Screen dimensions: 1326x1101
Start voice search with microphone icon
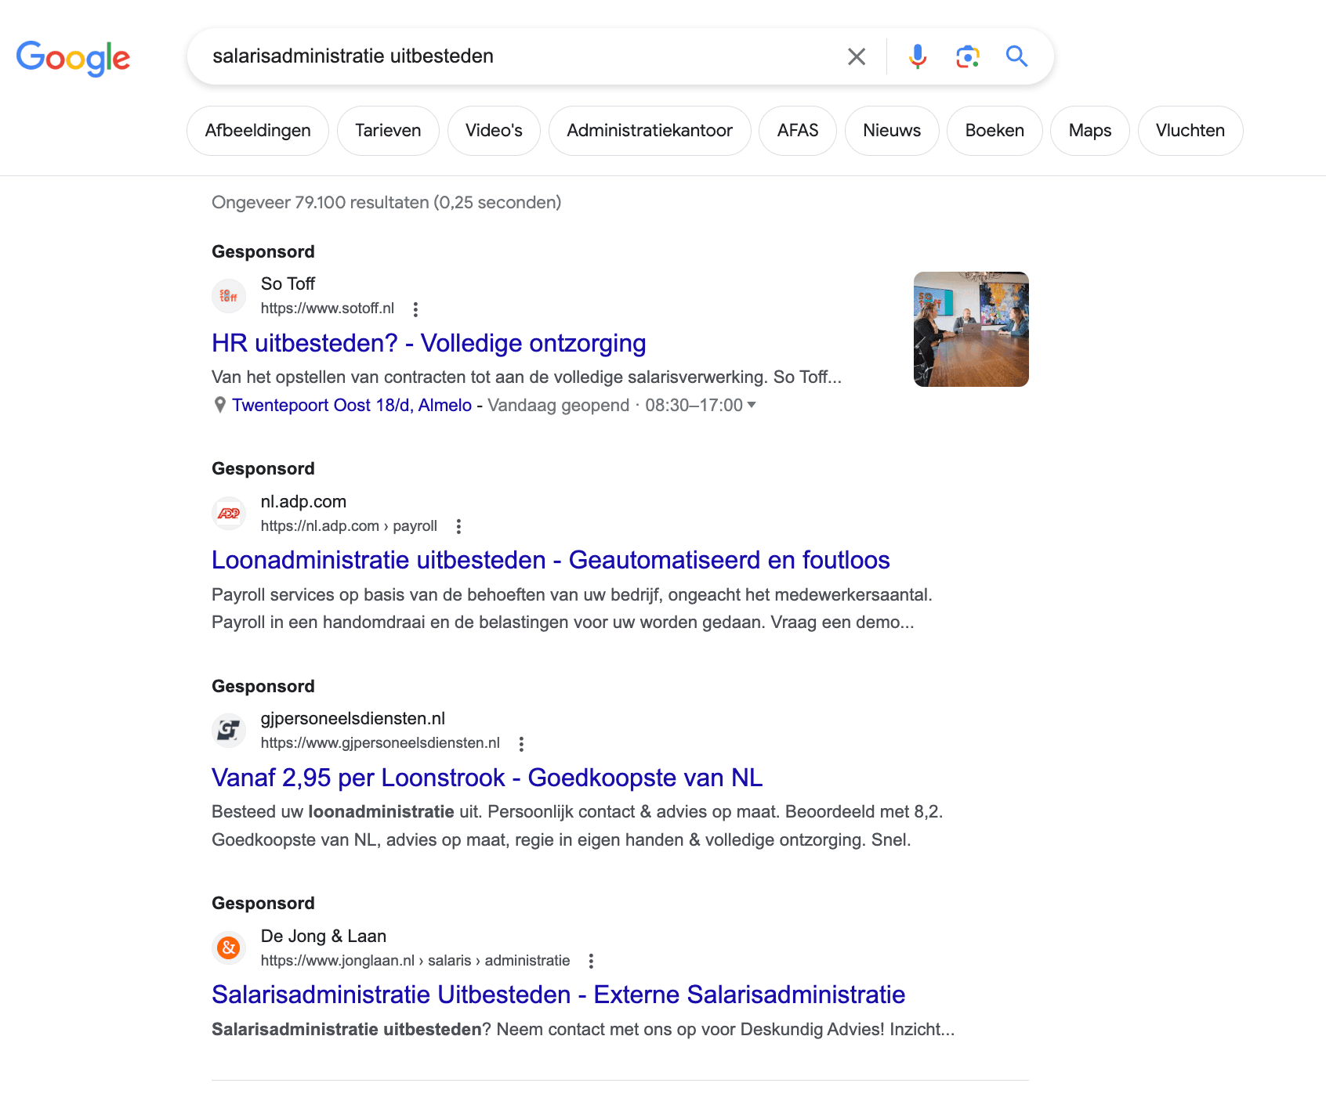[918, 56]
